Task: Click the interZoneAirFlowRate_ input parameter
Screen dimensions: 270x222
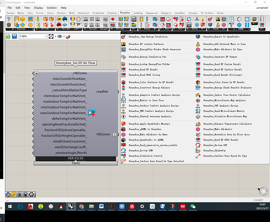Action: pyautogui.click(x=70, y=79)
